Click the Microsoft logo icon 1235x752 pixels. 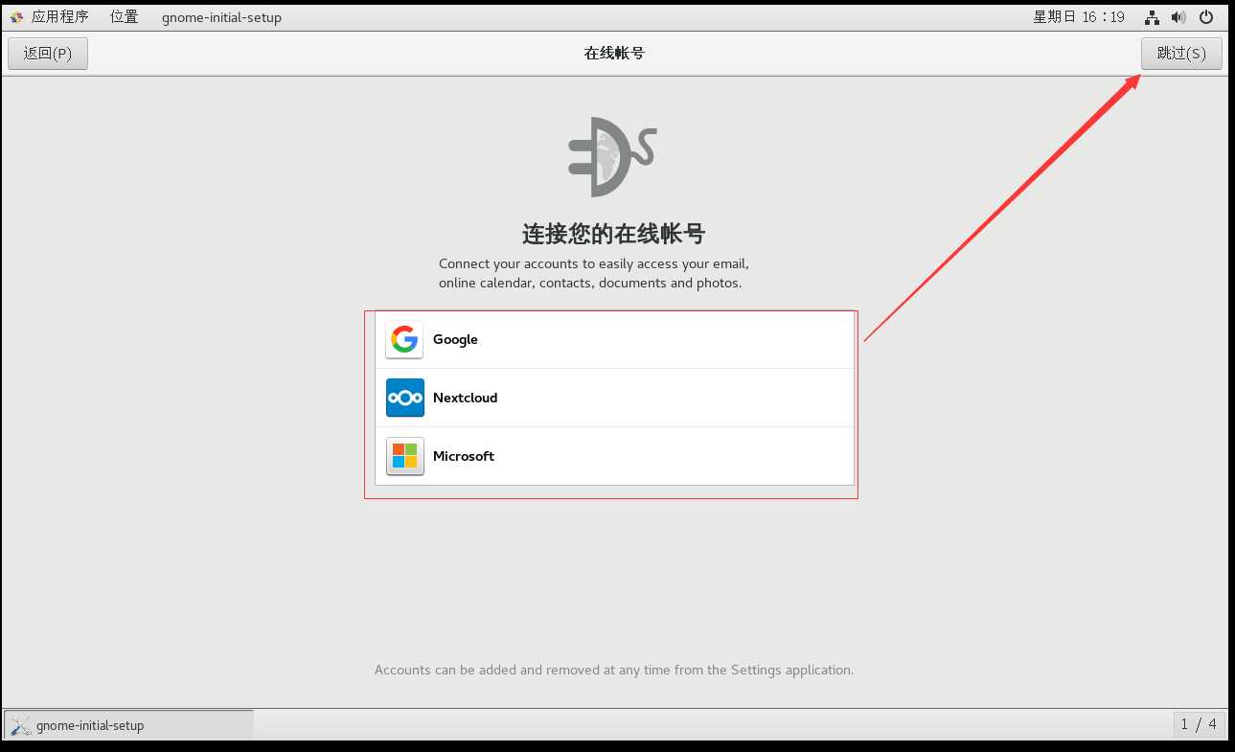coord(404,456)
